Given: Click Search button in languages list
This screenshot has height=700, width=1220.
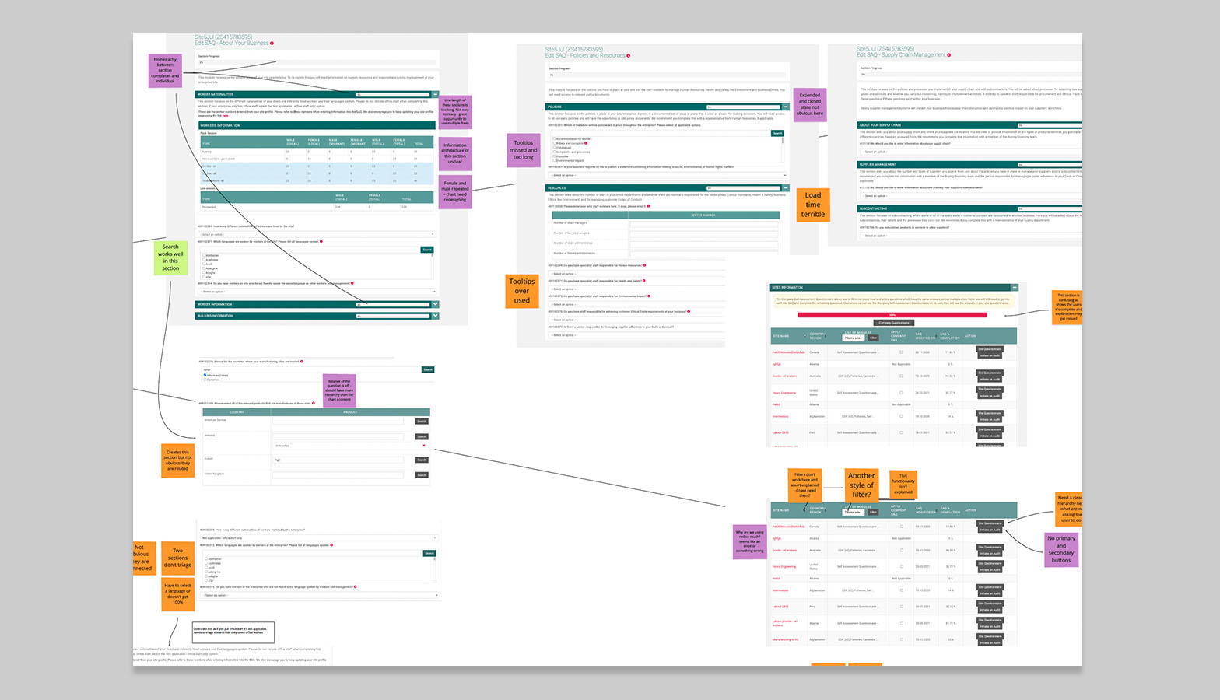Looking at the screenshot, I should click(427, 250).
